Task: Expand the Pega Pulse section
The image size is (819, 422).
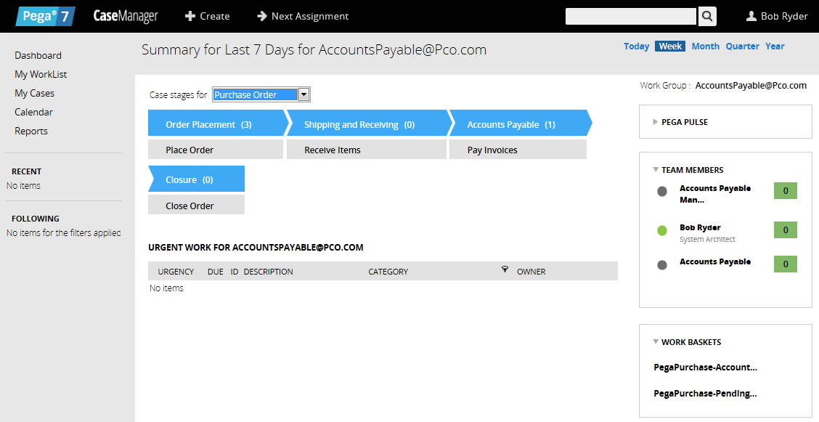Action: click(656, 122)
